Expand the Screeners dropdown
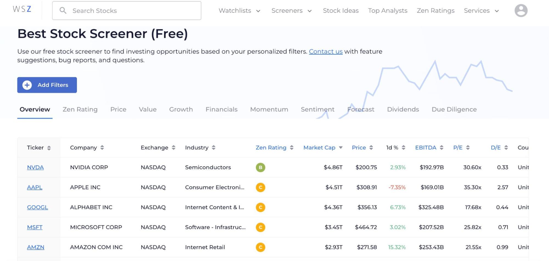 click(x=292, y=11)
